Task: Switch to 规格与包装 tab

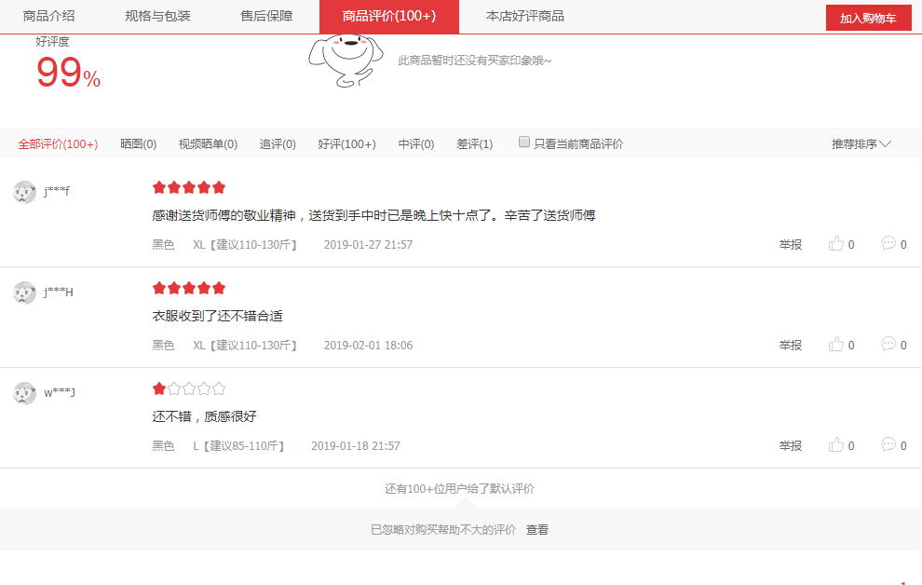Action: pyautogui.click(x=157, y=16)
